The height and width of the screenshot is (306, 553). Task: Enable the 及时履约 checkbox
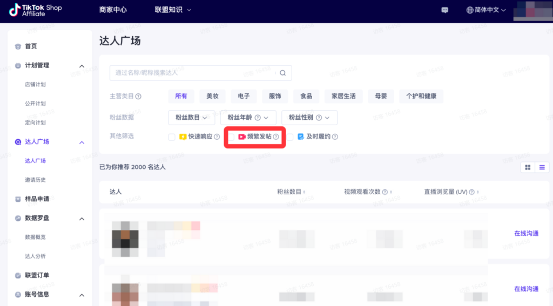pyautogui.click(x=290, y=137)
